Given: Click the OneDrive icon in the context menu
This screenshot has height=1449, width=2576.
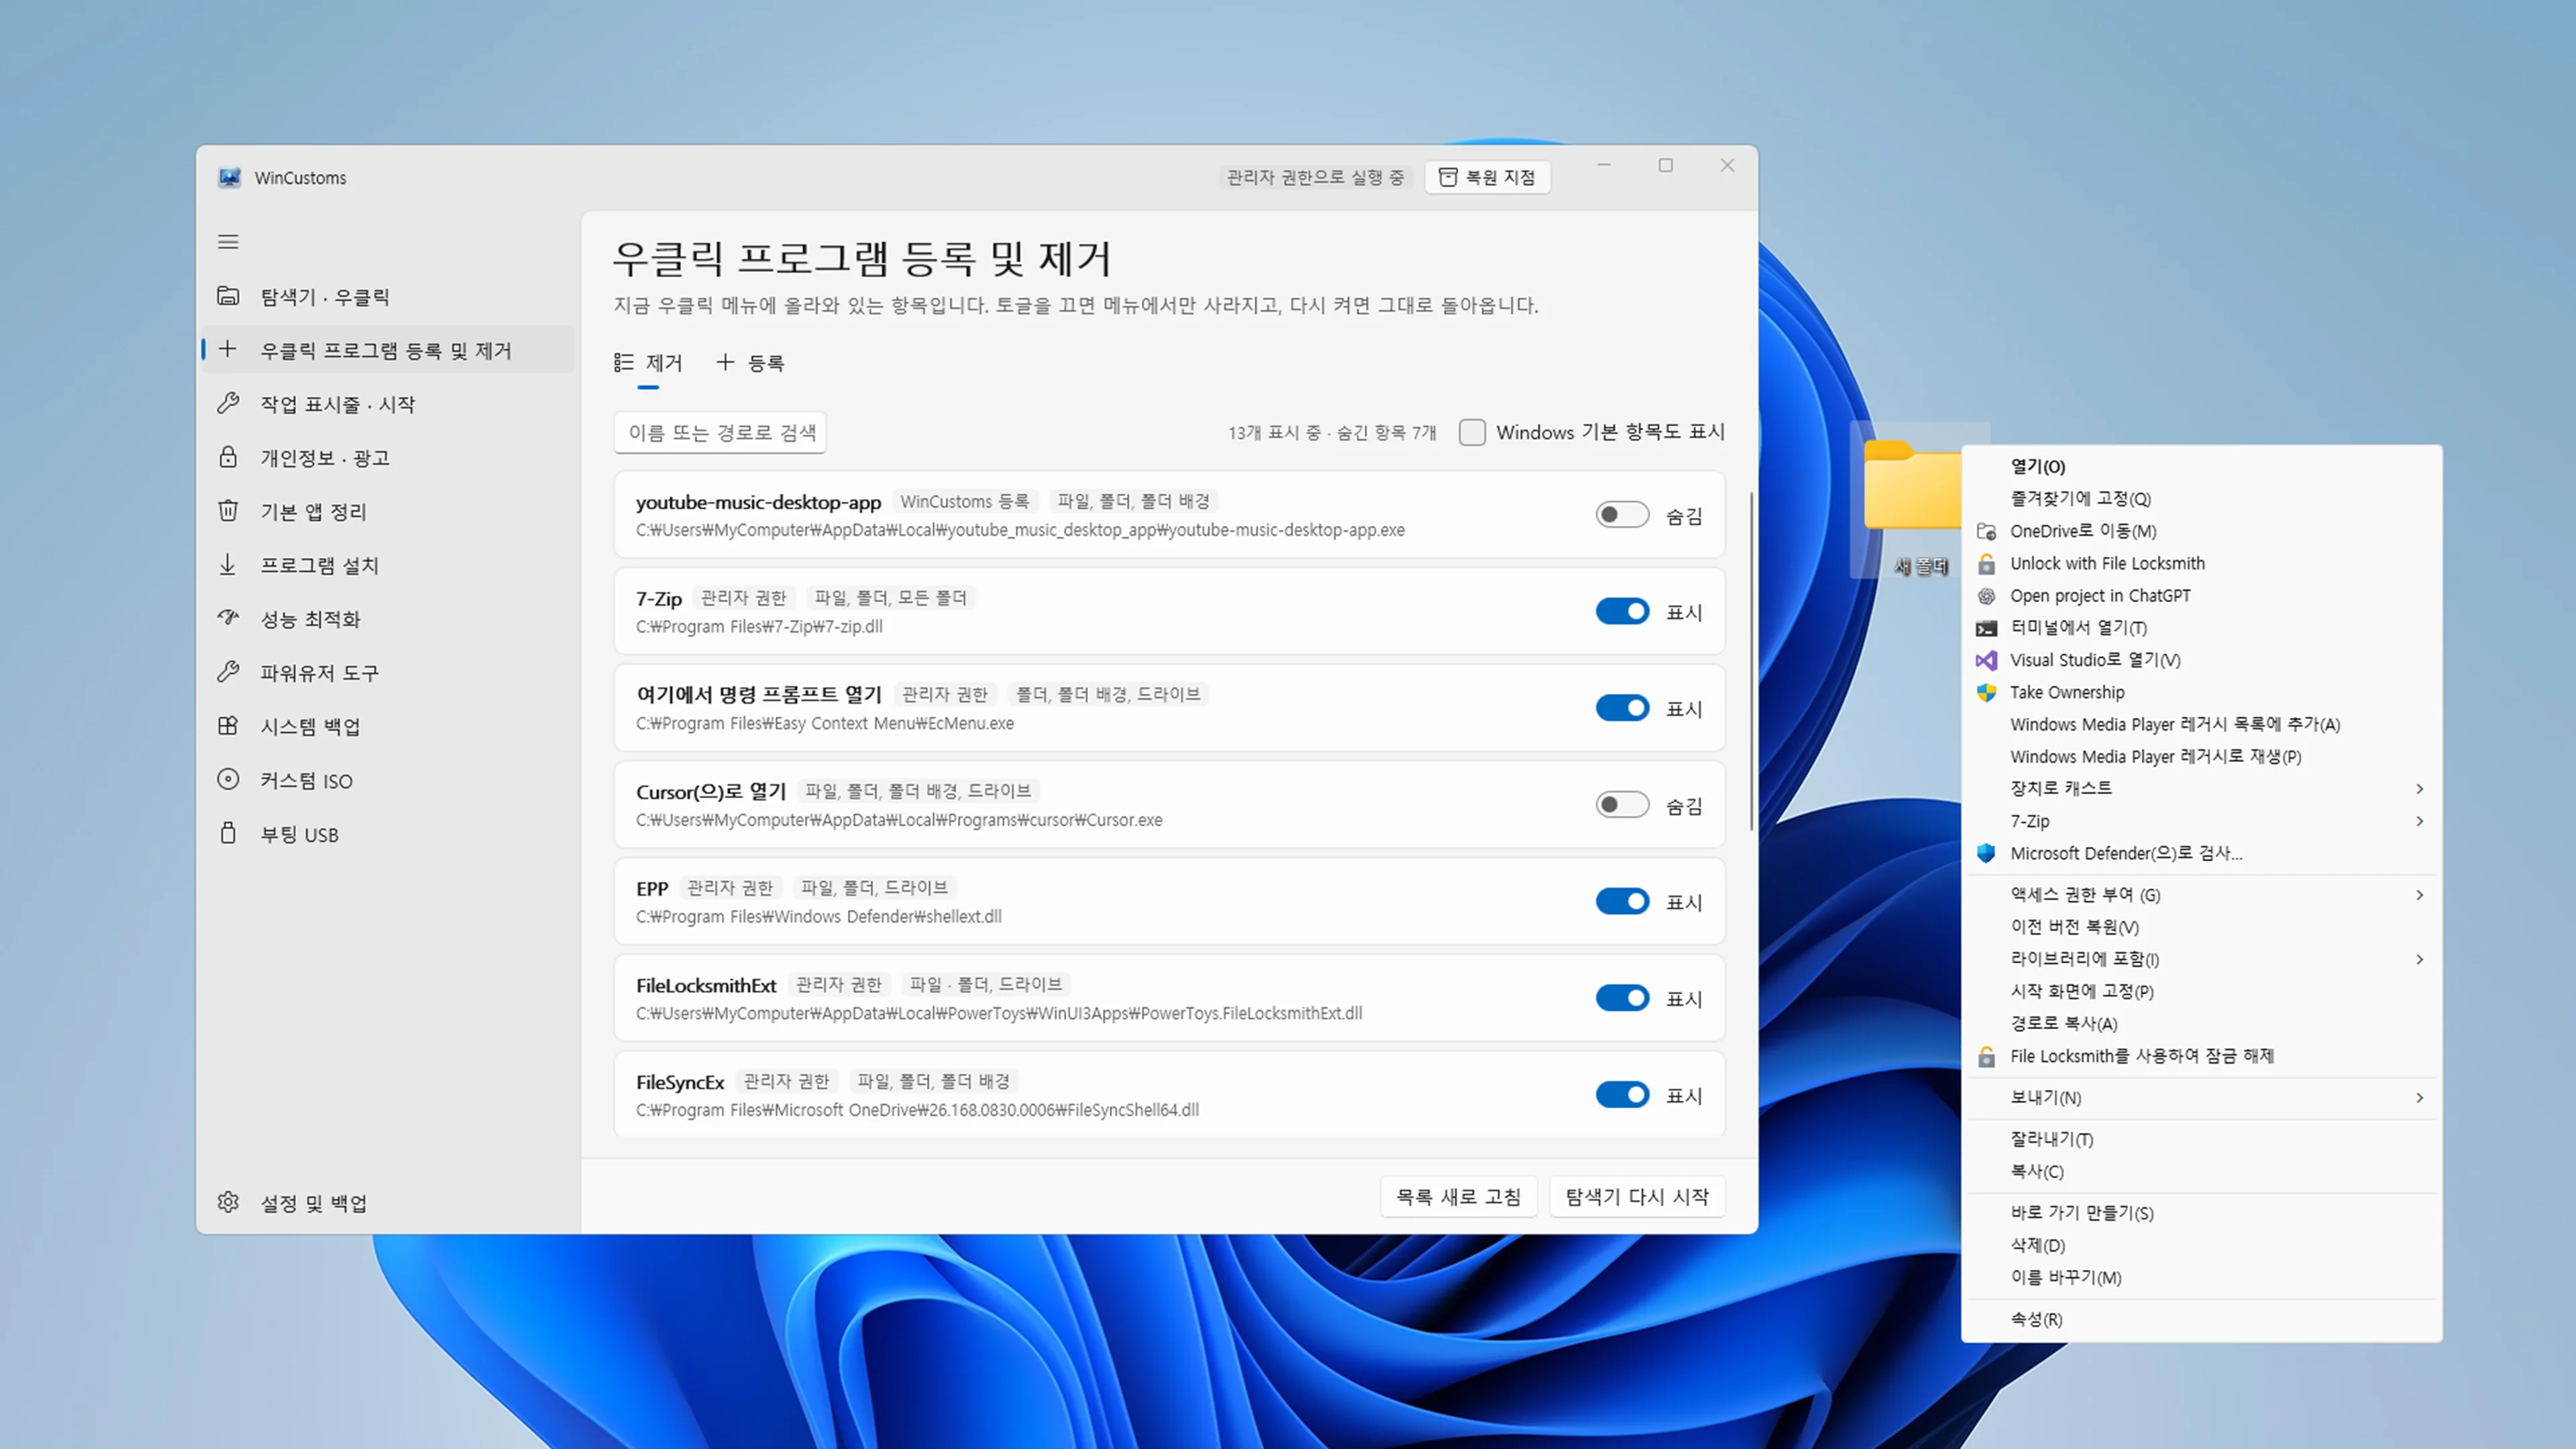Looking at the screenshot, I should pos(1987,531).
